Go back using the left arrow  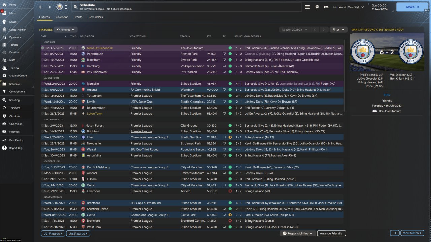click(40, 7)
